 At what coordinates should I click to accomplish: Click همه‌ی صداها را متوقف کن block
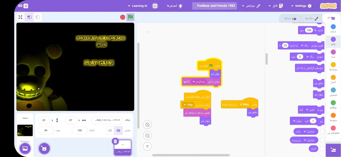coord(197,113)
